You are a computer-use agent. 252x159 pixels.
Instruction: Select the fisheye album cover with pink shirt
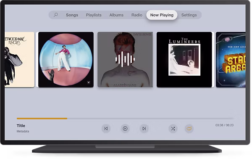pyautogui.click(x=66, y=60)
